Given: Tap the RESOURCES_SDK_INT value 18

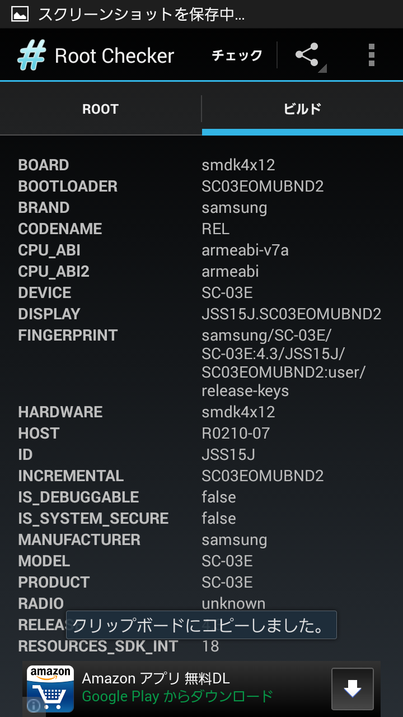Looking at the screenshot, I should pyautogui.click(x=210, y=646).
